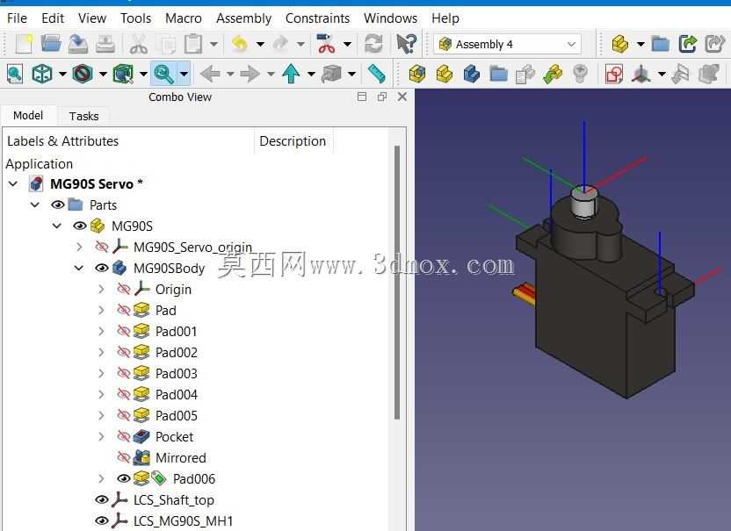
Task: Expand the Pad001 tree item
Action: tap(101, 331)
